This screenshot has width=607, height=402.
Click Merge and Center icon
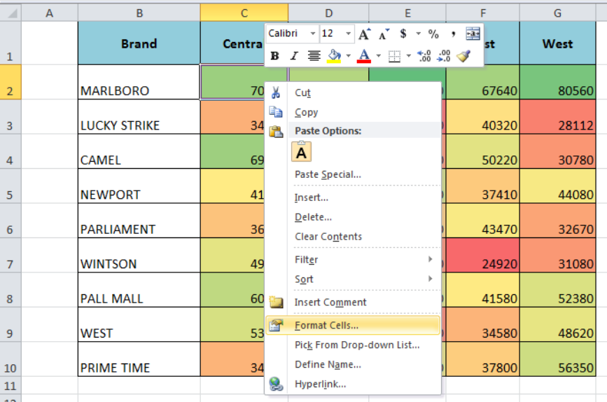click(x=473, y=34)
